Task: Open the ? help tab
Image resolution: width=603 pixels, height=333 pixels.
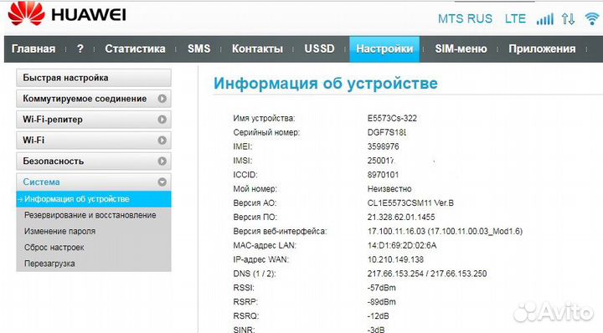Action: point(80,49)
